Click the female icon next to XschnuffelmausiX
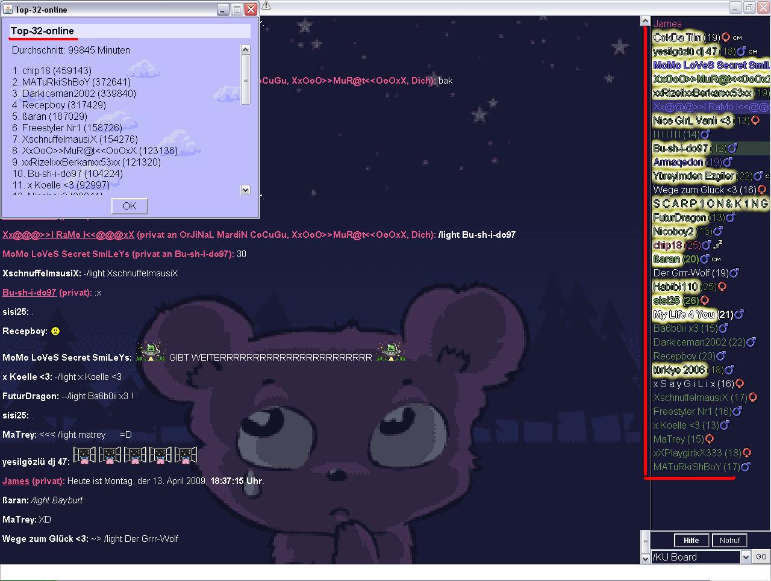 753,397
